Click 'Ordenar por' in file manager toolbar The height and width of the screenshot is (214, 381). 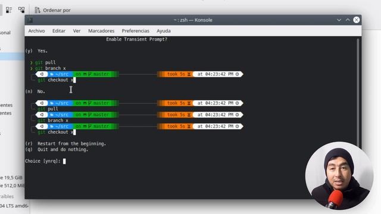(x=57, y=10)
